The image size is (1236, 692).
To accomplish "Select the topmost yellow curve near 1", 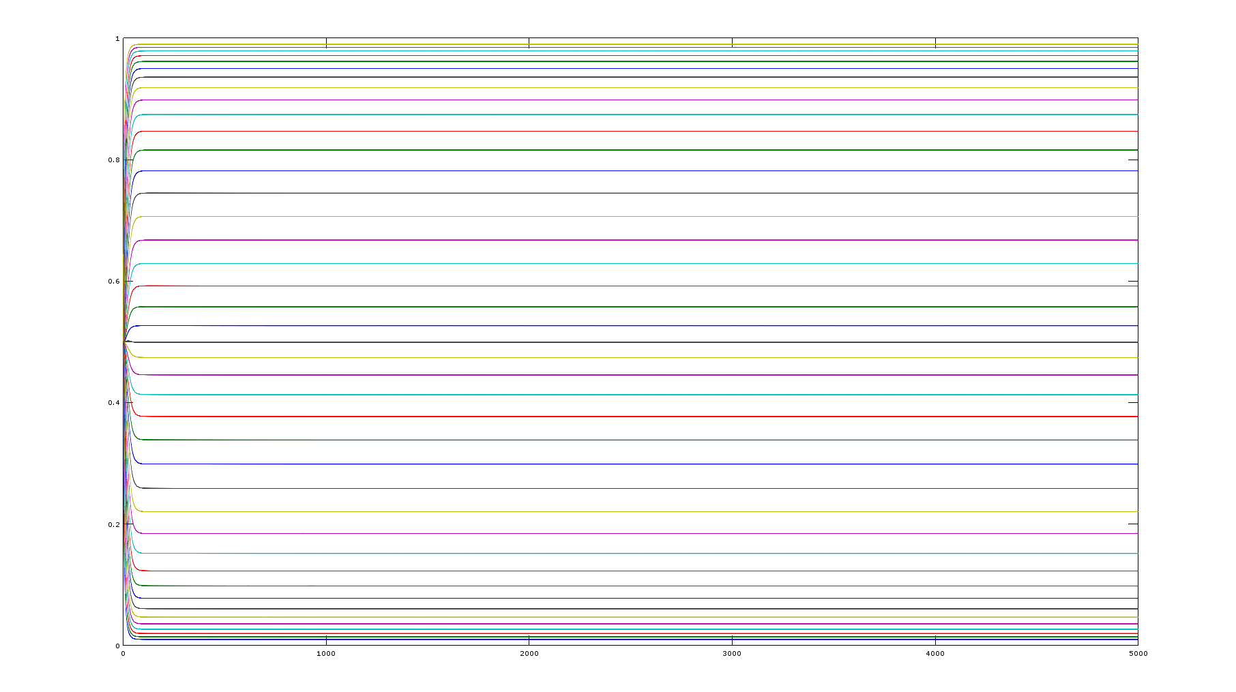I will [x=614, y=44].
